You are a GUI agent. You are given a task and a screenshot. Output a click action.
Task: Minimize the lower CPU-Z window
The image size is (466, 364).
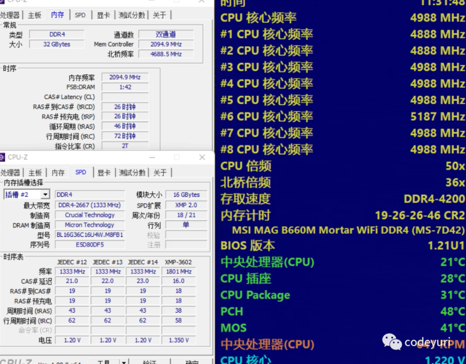pos(152,158)
